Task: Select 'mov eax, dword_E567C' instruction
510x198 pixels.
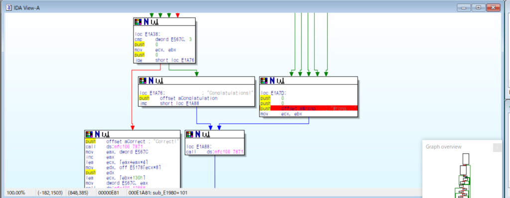Action: pos(117,152)
